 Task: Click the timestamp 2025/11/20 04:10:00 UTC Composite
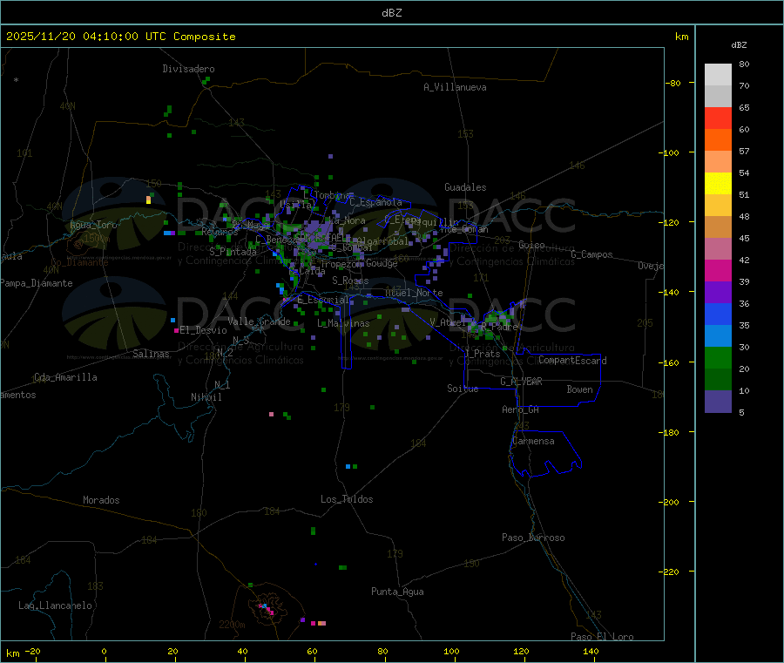(120, 37)
